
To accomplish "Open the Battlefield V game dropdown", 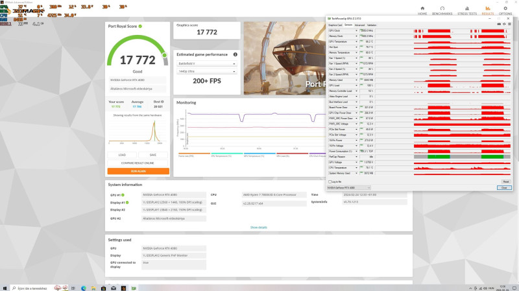I will coord(206,64).
